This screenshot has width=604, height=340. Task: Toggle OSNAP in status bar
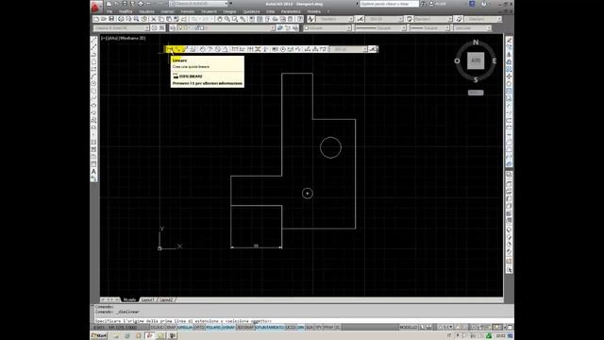(x=228, y=328)
